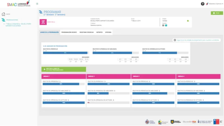Viewport: 224px width, 126px height.
Task: Open the Unidad 4 header
Action: pos(198,76)
